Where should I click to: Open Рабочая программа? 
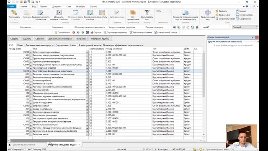141,32
